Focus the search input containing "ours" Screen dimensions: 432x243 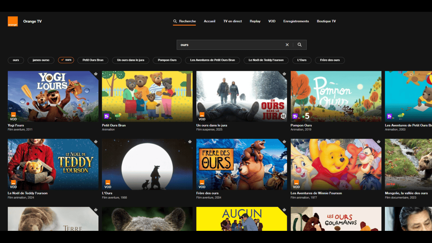230,45
